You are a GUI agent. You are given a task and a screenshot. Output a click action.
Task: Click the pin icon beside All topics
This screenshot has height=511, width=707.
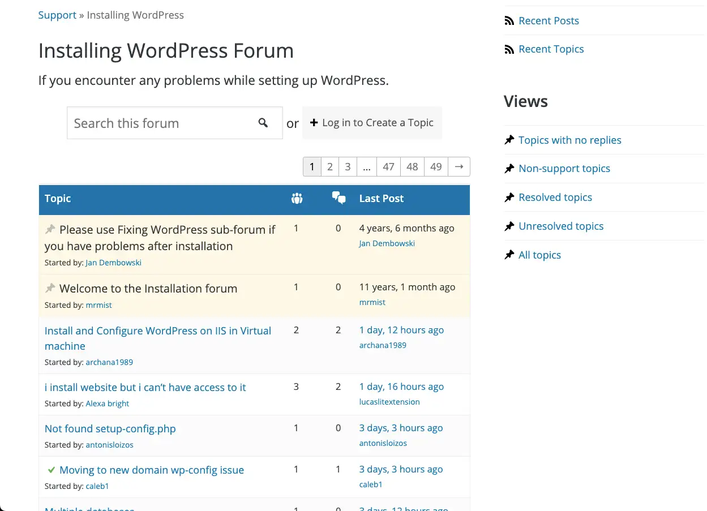tap(509, 255)
